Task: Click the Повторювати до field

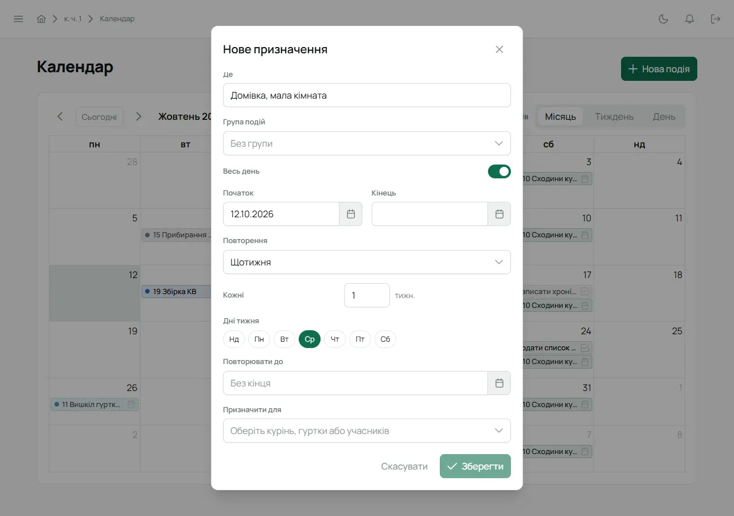Action: [x=356, y=383]
